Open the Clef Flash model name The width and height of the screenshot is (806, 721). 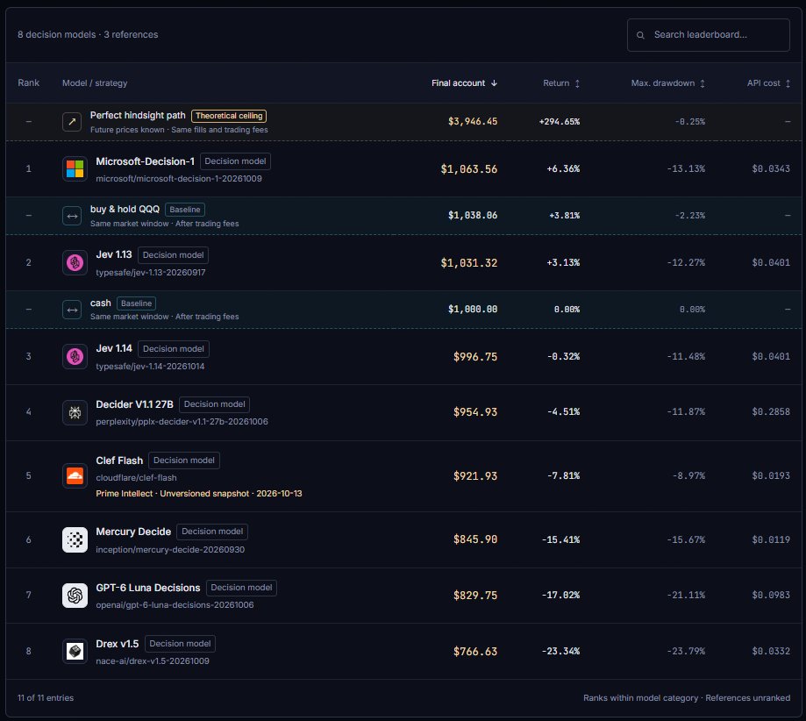pyautogui.click(x=119, y=460)
